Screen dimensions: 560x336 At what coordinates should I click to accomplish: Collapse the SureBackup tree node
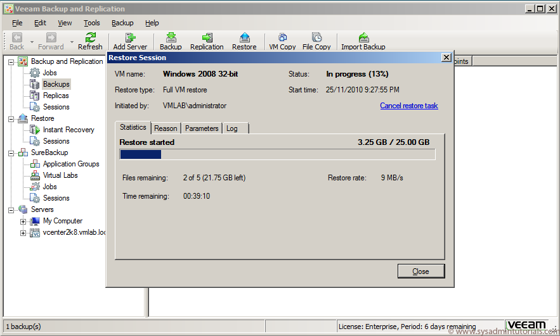[x=11, y=153]
